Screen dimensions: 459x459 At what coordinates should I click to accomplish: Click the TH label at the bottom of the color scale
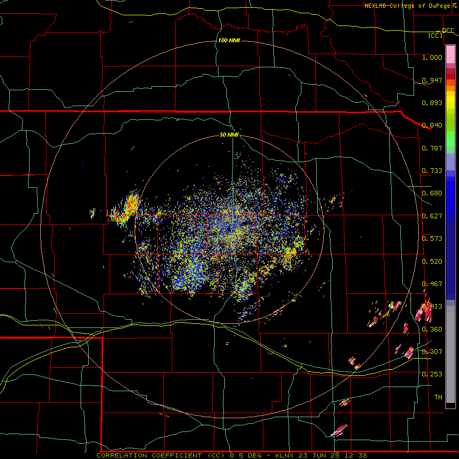[438, 397]
